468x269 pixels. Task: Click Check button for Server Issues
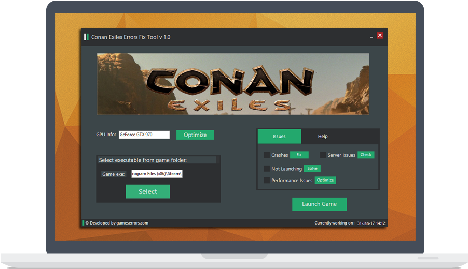pyautogui.click(x=366, y=155)
